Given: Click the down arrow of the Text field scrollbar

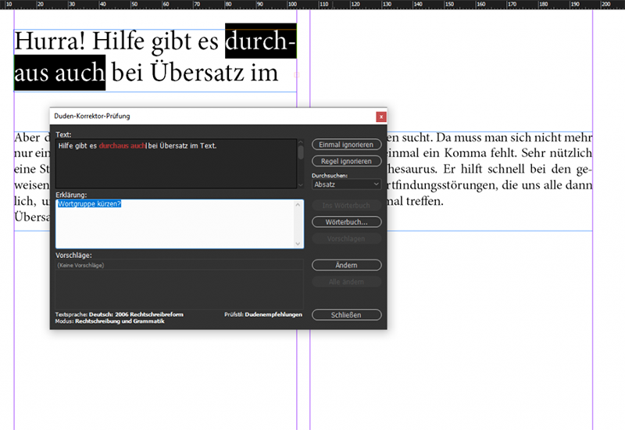Looking at the screenshot, I should [x=301, y=183].
